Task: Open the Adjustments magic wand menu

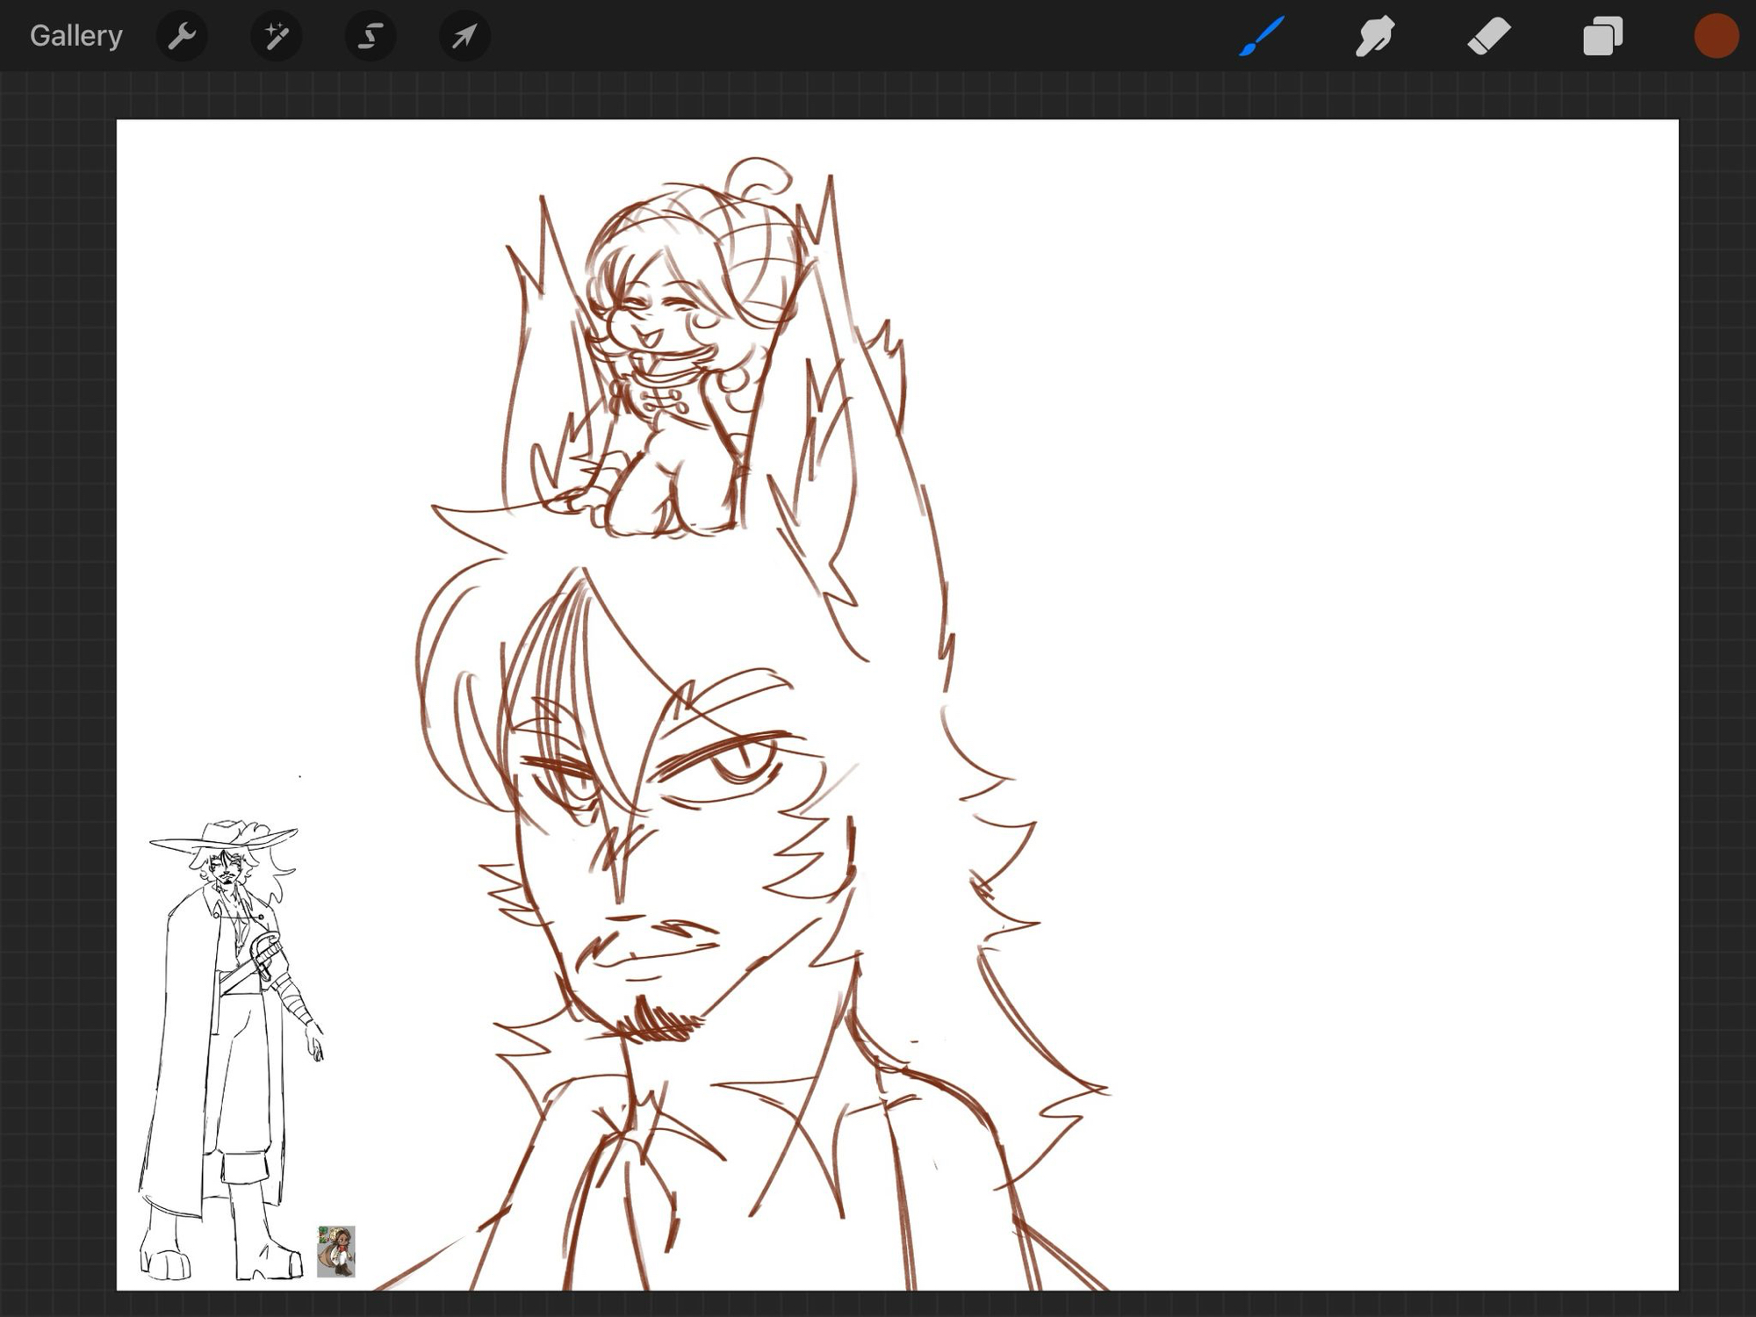Action: (x=277, y=36)
